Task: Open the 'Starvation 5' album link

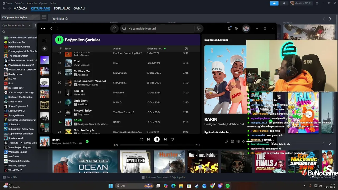Action: coord(120,73)
